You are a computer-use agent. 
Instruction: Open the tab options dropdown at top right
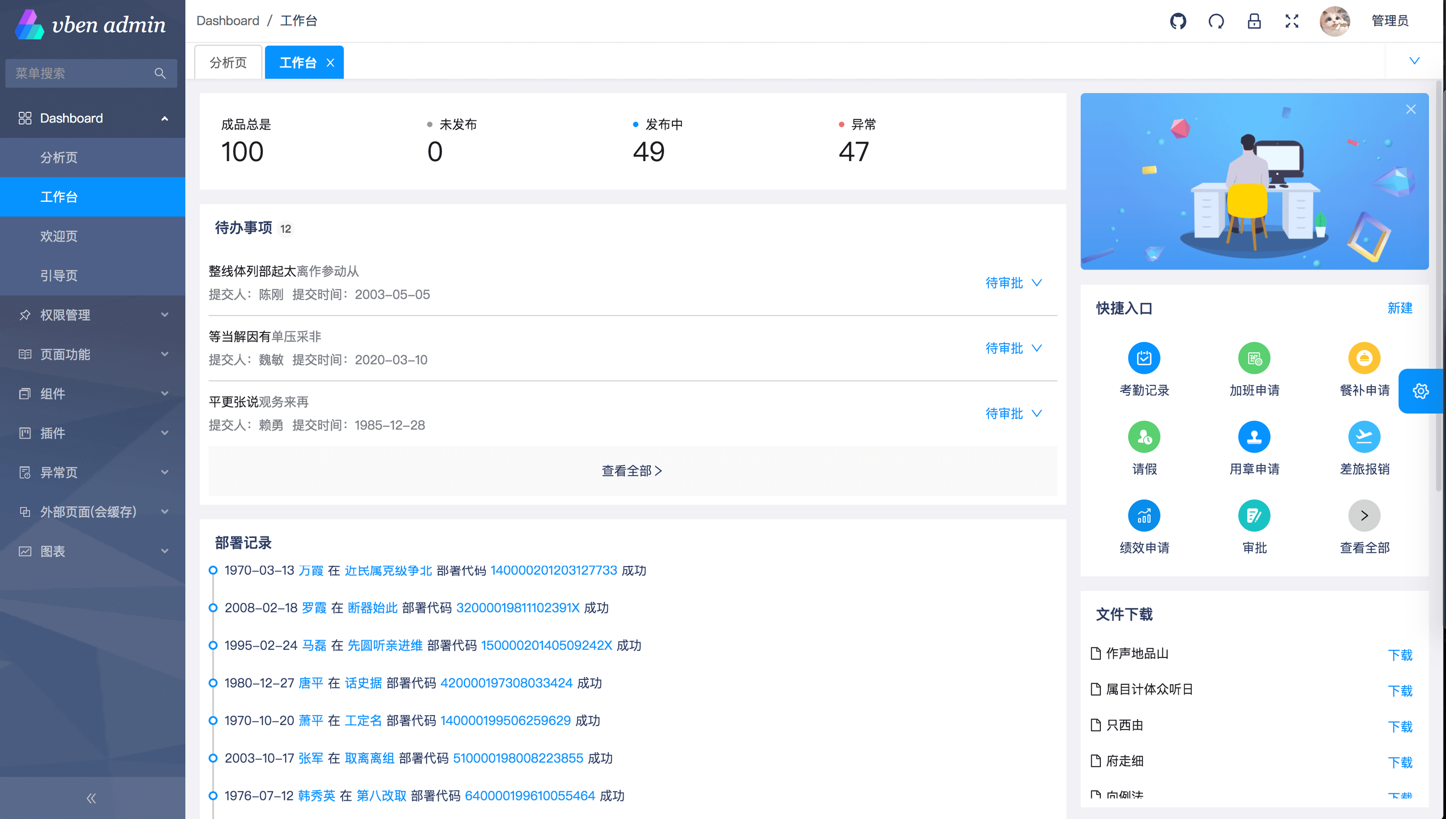(x=1415, y=61)
